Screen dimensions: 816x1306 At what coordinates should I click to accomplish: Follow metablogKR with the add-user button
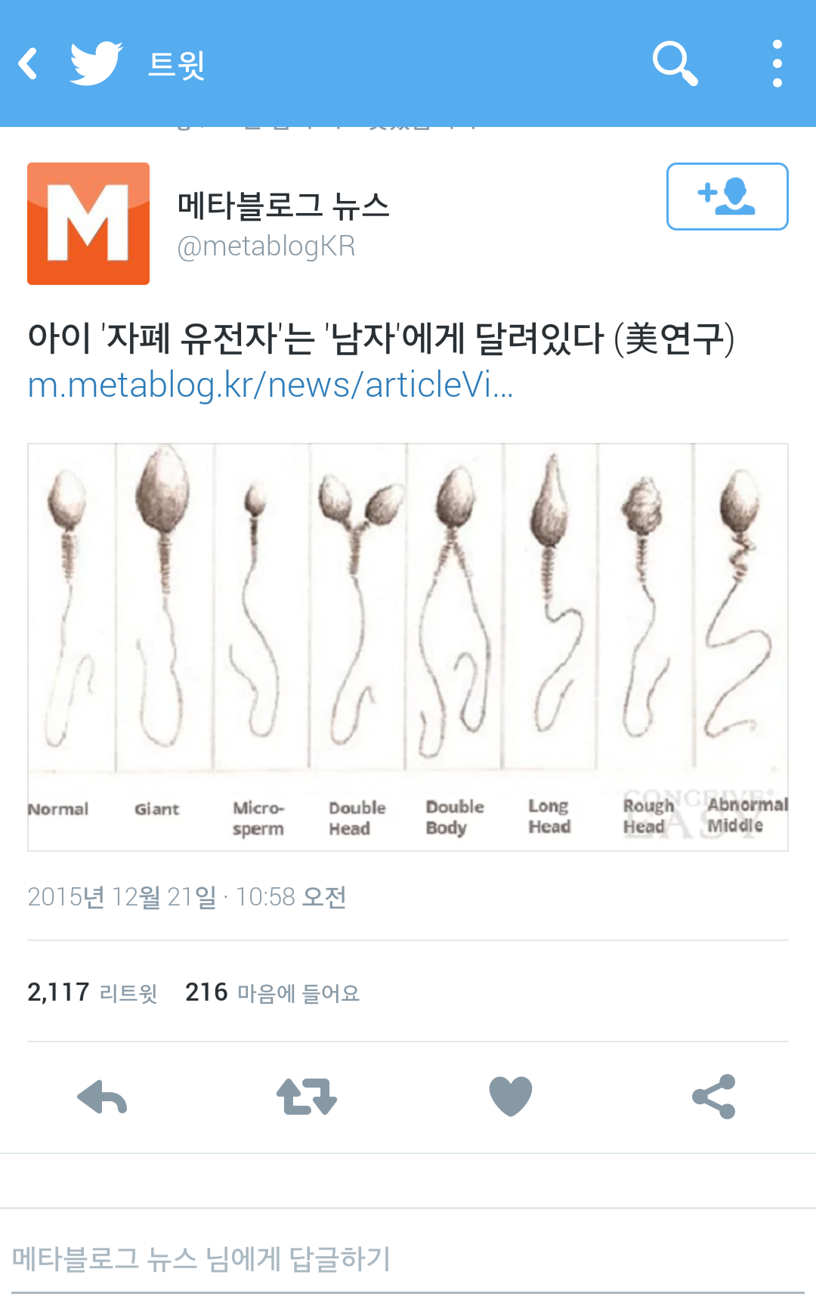pos(727,197)
